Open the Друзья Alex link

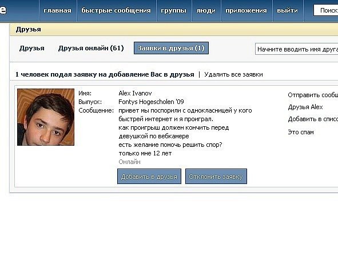(305, 107)
